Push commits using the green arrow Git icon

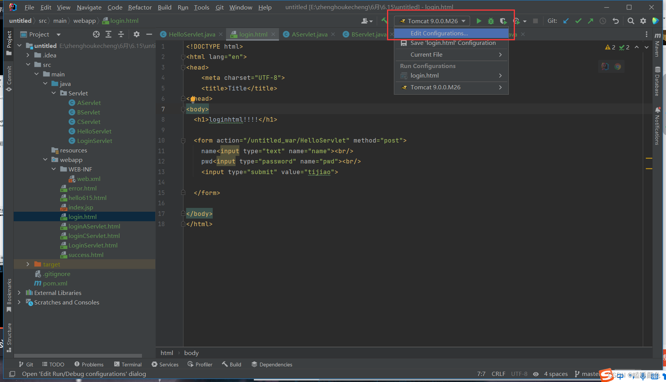click(590, 21)
